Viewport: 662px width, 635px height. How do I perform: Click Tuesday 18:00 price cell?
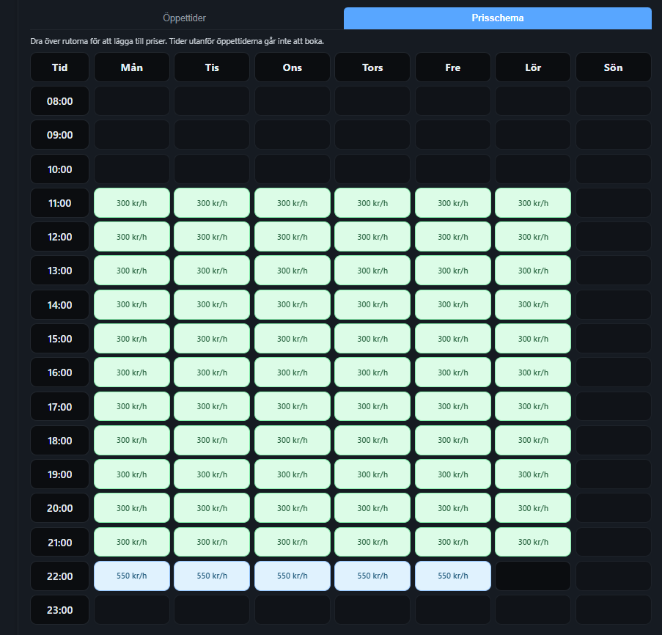point(212,441)
